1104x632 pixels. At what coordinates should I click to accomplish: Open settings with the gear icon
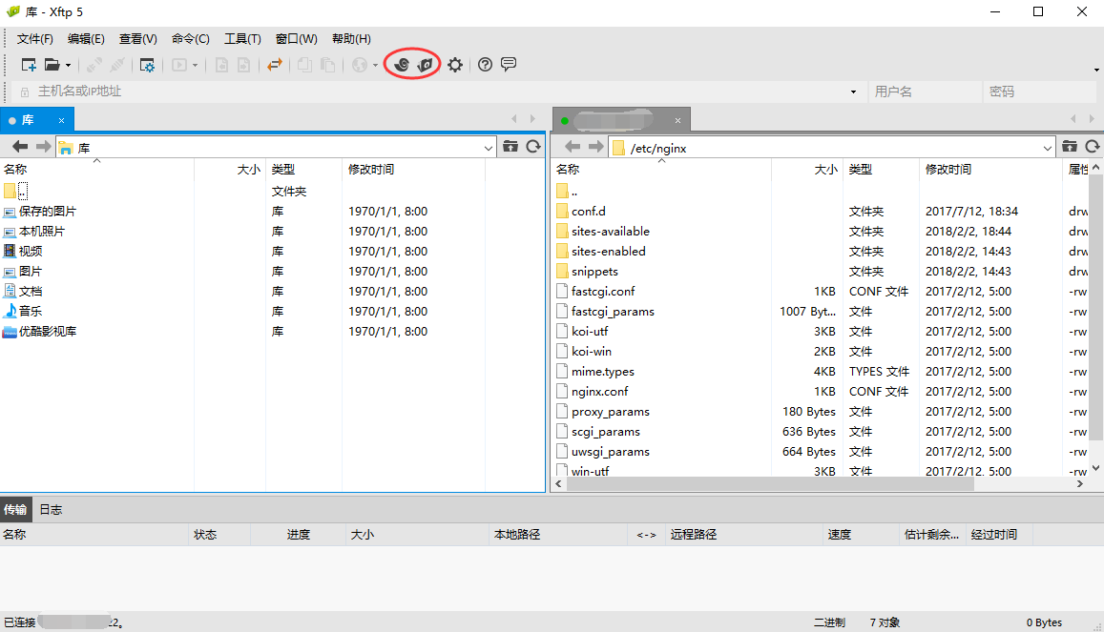pos(455,65)
